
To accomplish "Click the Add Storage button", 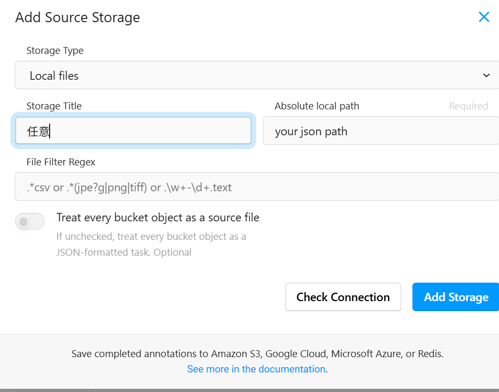I will 455,297.
